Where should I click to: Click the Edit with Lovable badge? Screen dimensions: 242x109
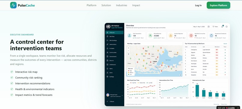tap(228, 108)
